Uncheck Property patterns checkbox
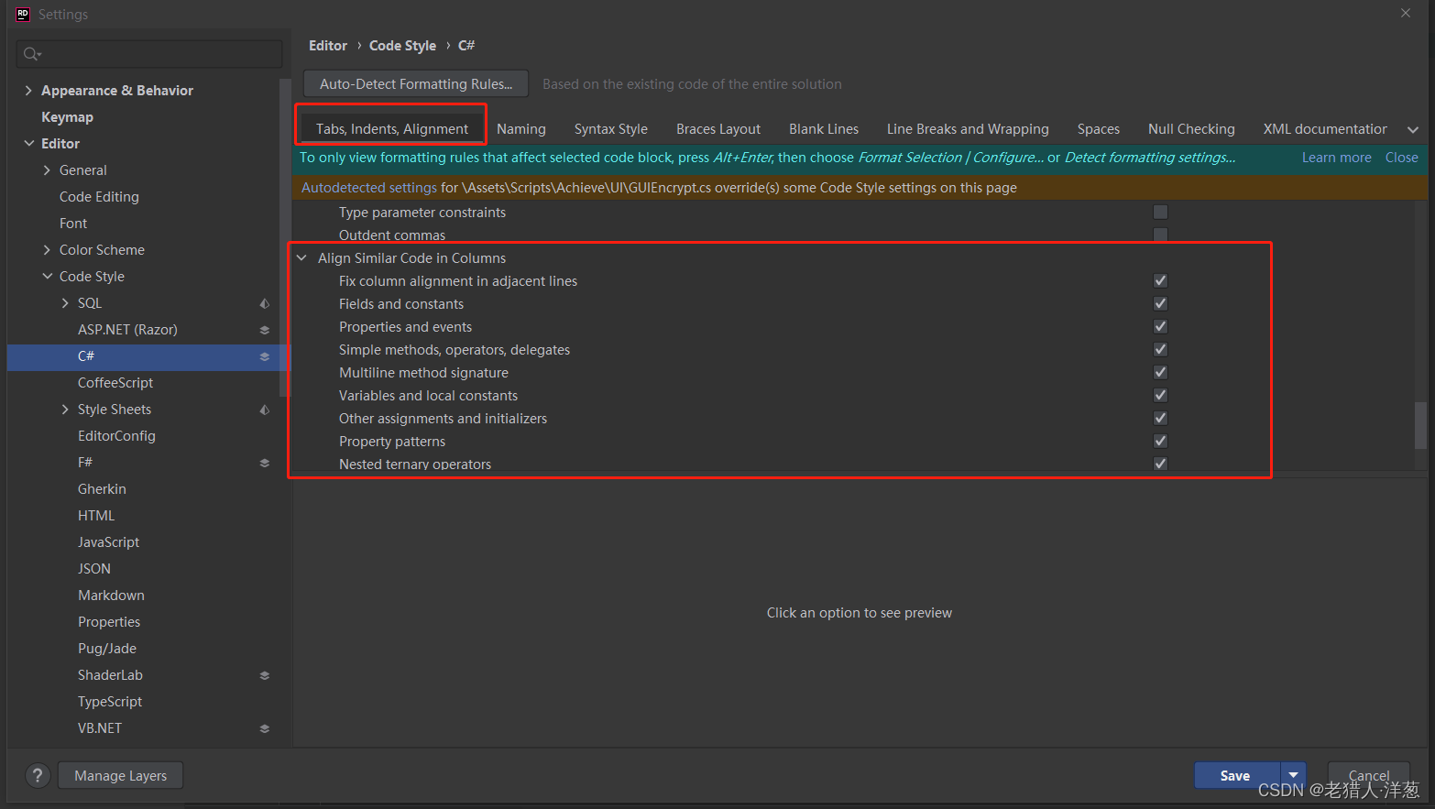The height and width of the screenshot is (809, 1435). point(1160,441)
